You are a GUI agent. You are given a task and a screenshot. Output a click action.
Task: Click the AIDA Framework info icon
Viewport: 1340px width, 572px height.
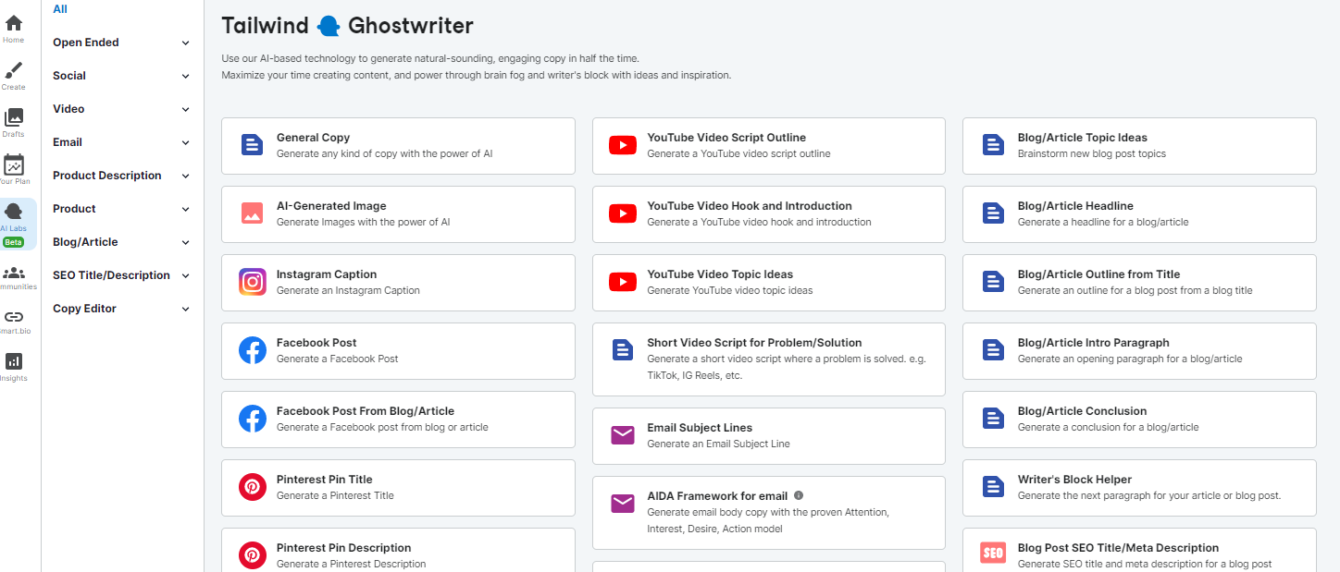(799, 496)
